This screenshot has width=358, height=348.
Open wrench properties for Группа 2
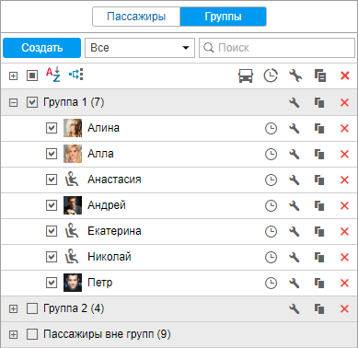click(294, 308)
